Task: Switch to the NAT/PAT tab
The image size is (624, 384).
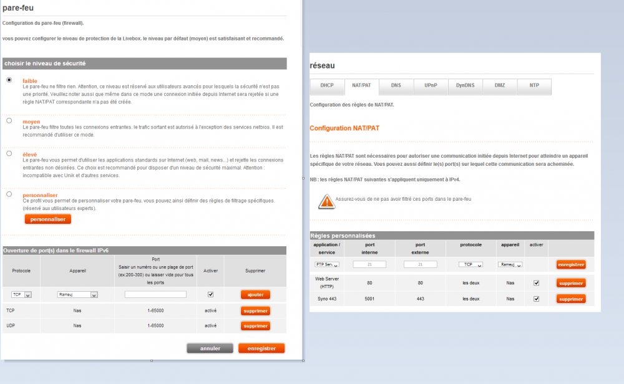Action: [x=361, y=86]
